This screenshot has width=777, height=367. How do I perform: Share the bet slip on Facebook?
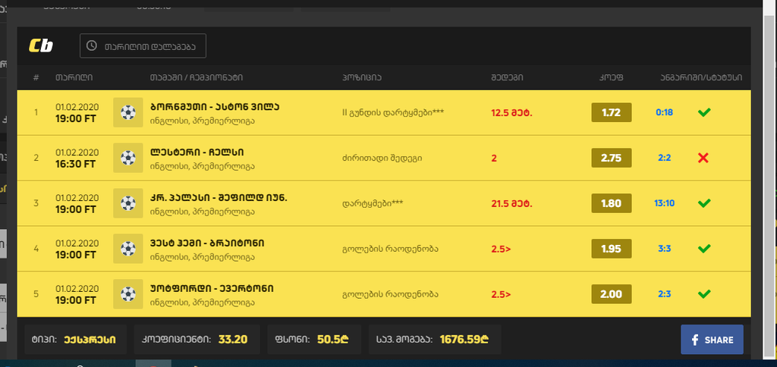[712, 340]
